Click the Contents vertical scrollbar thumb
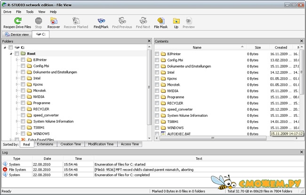 (x=301, y=72)
